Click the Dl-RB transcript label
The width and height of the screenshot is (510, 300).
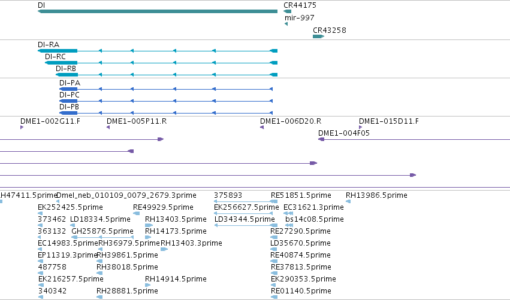pos(66,69)
